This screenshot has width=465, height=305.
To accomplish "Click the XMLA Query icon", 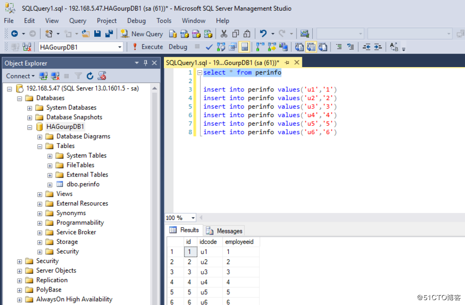I will coord(208,34).
